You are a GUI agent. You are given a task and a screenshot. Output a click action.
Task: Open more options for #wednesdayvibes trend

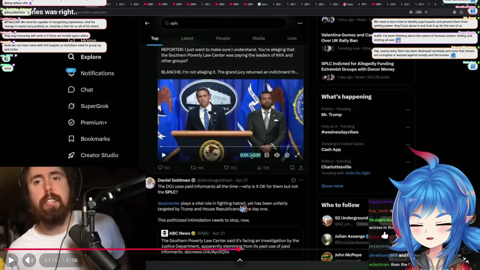(408, 127)
